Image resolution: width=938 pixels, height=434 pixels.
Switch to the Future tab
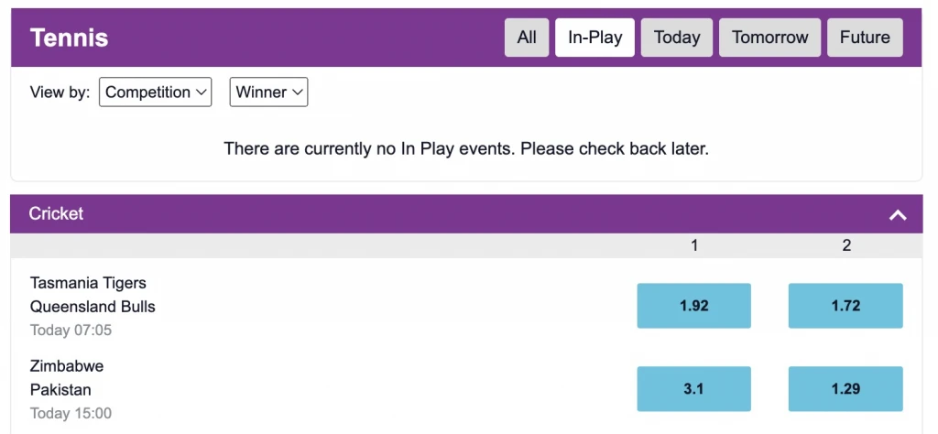(x=865, y=38)
